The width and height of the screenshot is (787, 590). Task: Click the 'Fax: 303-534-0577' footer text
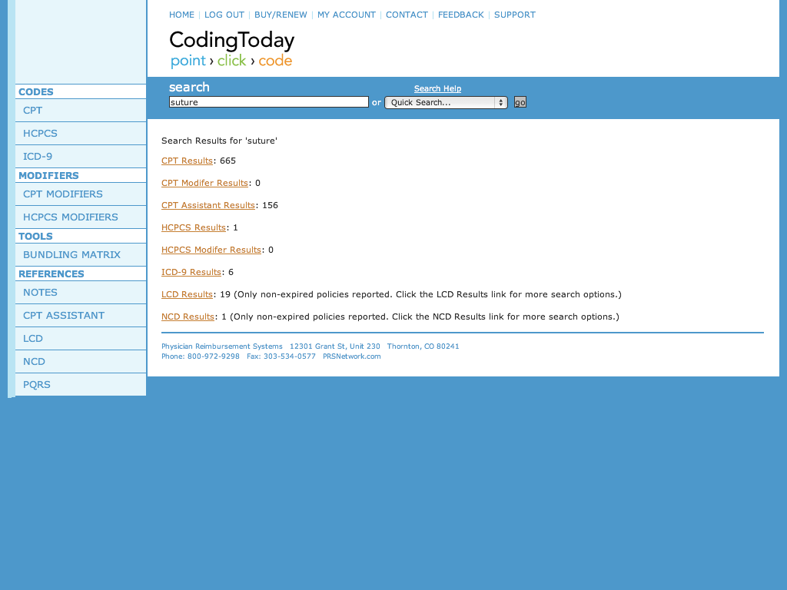click(x=281, y=356)
